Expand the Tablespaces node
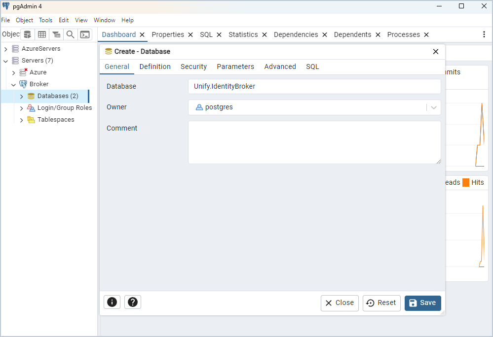The image size is (493, 337). [21, 120]
